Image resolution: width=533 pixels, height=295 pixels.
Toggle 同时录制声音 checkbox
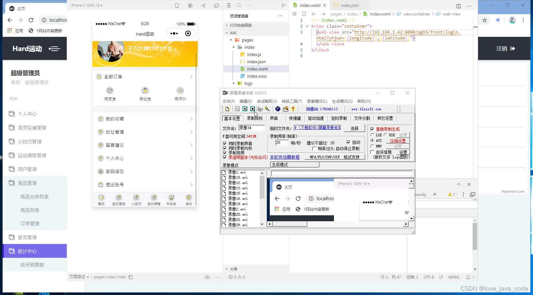[x=225, y=144]
